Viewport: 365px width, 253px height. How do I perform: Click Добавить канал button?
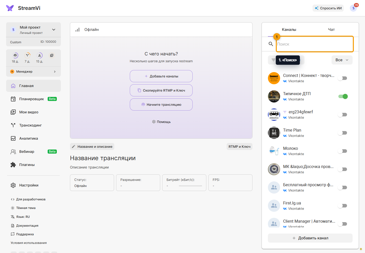310,238
